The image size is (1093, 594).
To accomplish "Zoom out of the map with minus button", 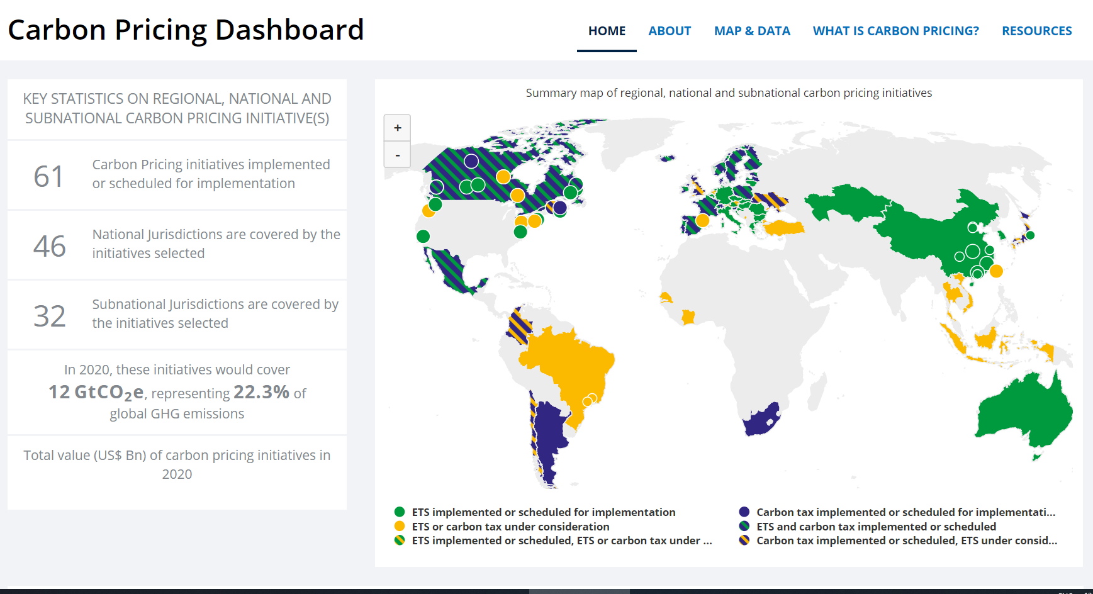I will (397, 155).
